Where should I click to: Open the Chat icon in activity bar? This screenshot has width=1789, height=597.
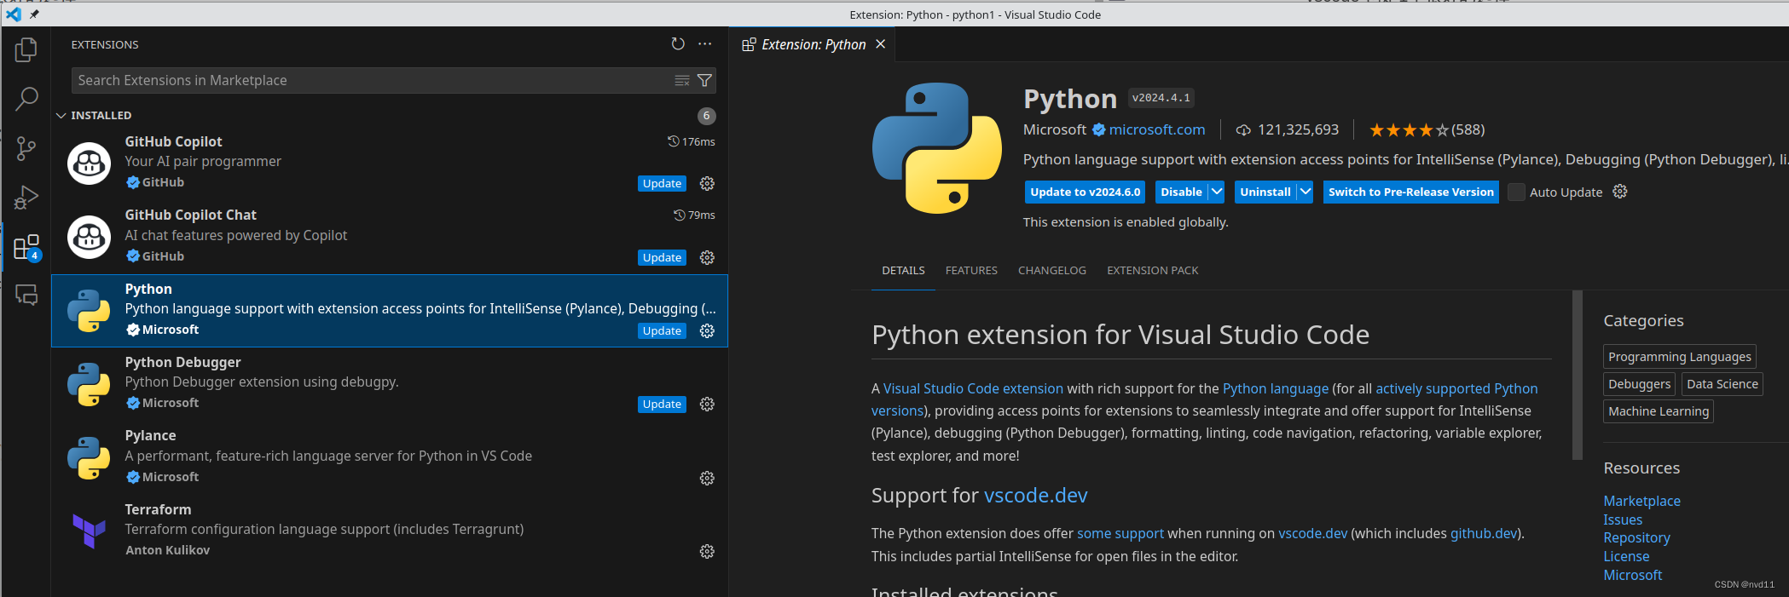pos(26,296)
